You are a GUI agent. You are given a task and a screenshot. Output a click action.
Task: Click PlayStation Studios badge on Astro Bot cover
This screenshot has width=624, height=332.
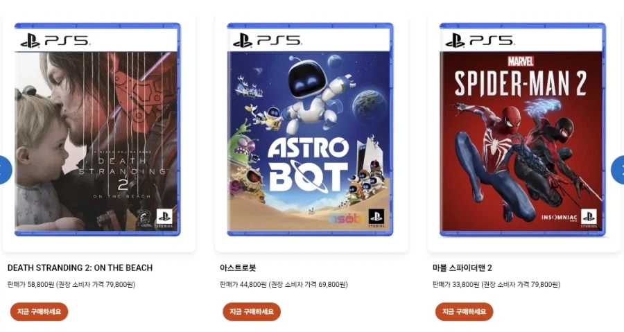click(x=376, y=218)
